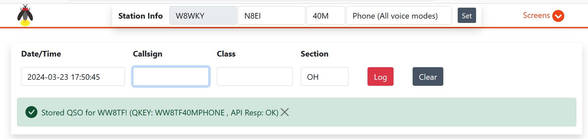Click the Section column label
588x139 pixels.
(314, 54)
